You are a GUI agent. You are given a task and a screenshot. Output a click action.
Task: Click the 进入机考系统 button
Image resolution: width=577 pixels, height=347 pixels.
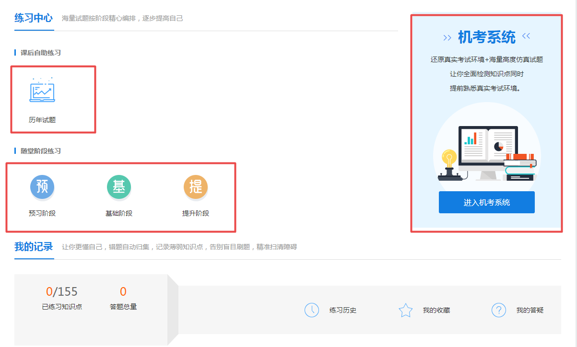click(486, 202)
